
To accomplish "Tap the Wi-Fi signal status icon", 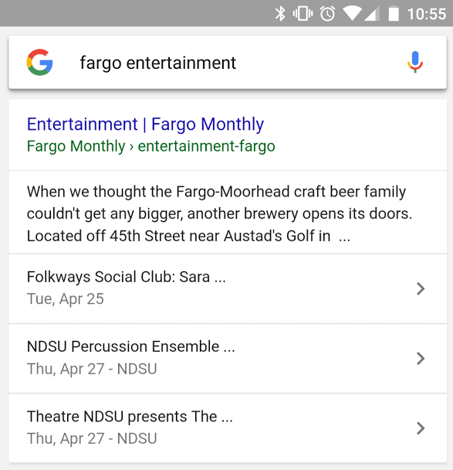I will pos(352,14).
